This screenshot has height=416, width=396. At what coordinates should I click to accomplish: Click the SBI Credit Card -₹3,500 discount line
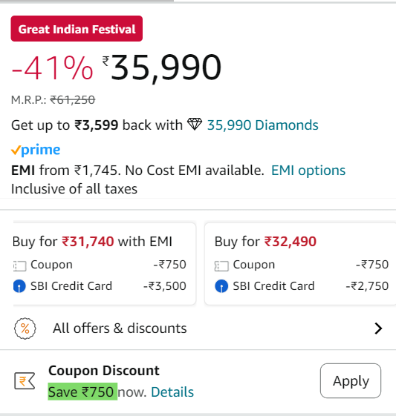(x=100, y=286)
